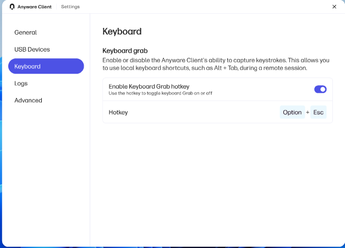Click the Anyware Client logo icon
Screen dimensions: 345x248
click(12, 7)
